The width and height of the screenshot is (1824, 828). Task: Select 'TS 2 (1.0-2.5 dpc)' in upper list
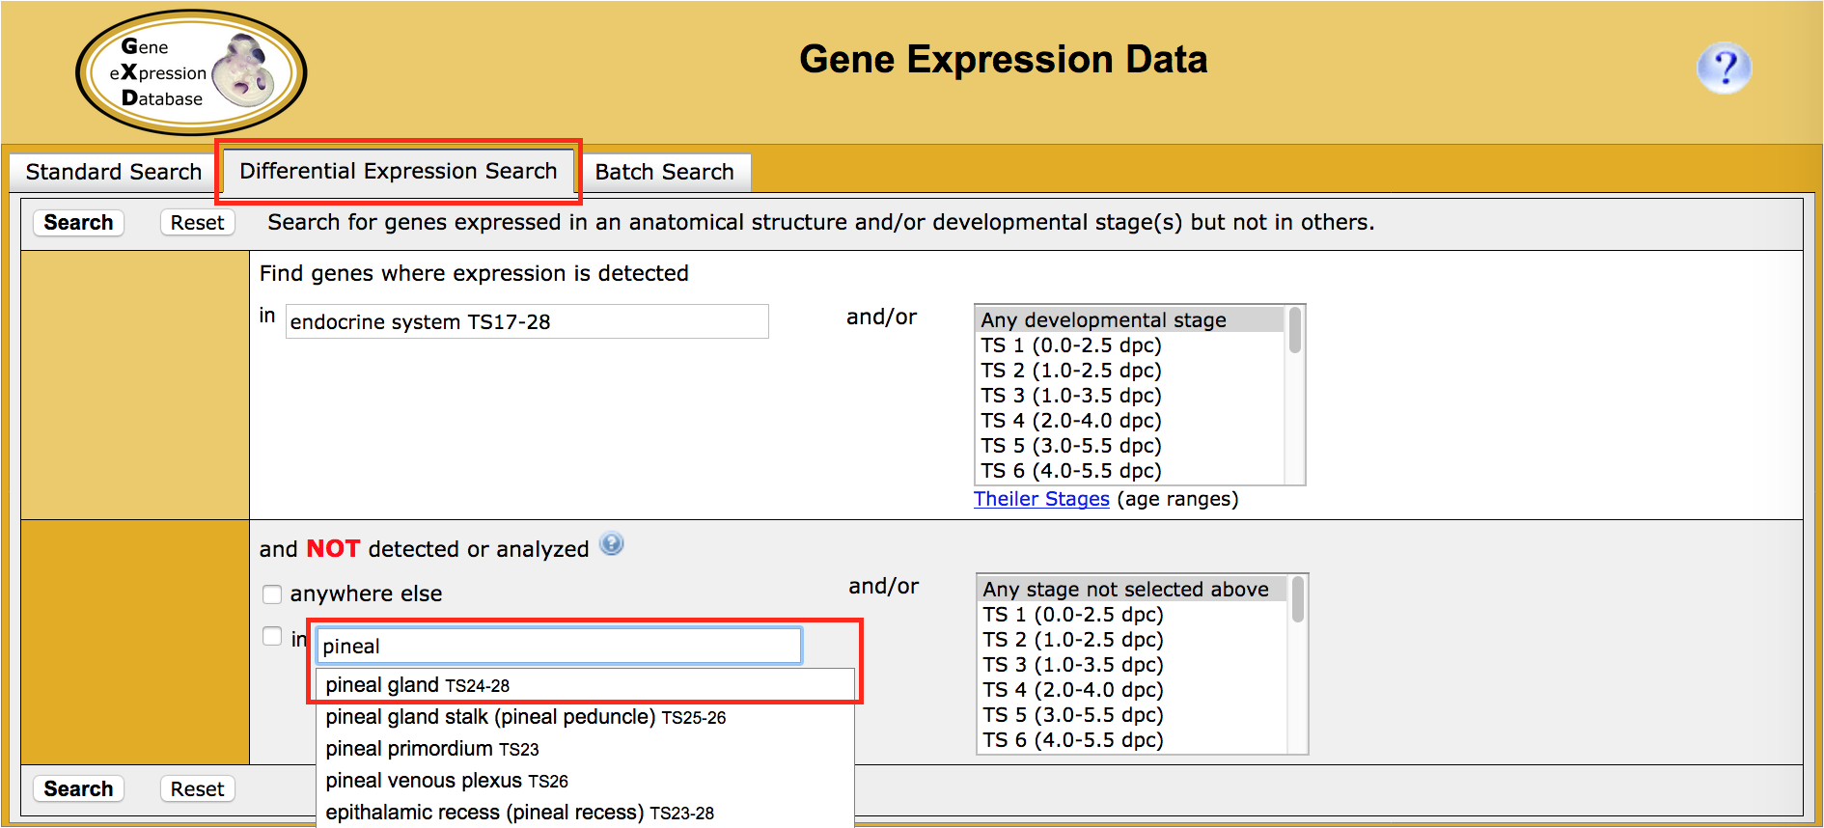1130,370
